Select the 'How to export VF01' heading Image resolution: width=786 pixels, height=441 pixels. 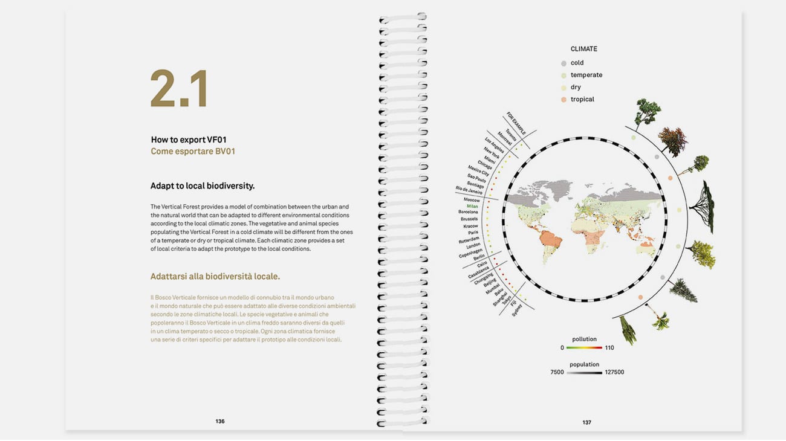[189, 140]
